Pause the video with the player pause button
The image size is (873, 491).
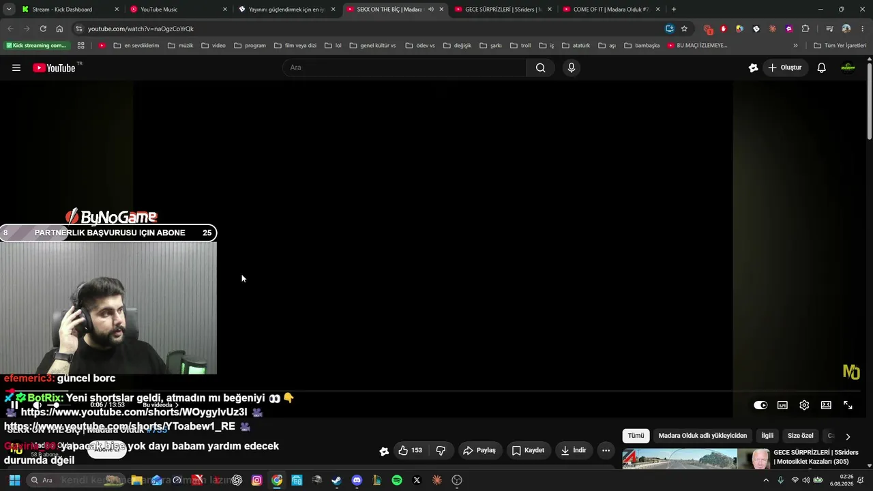(14, 405)
